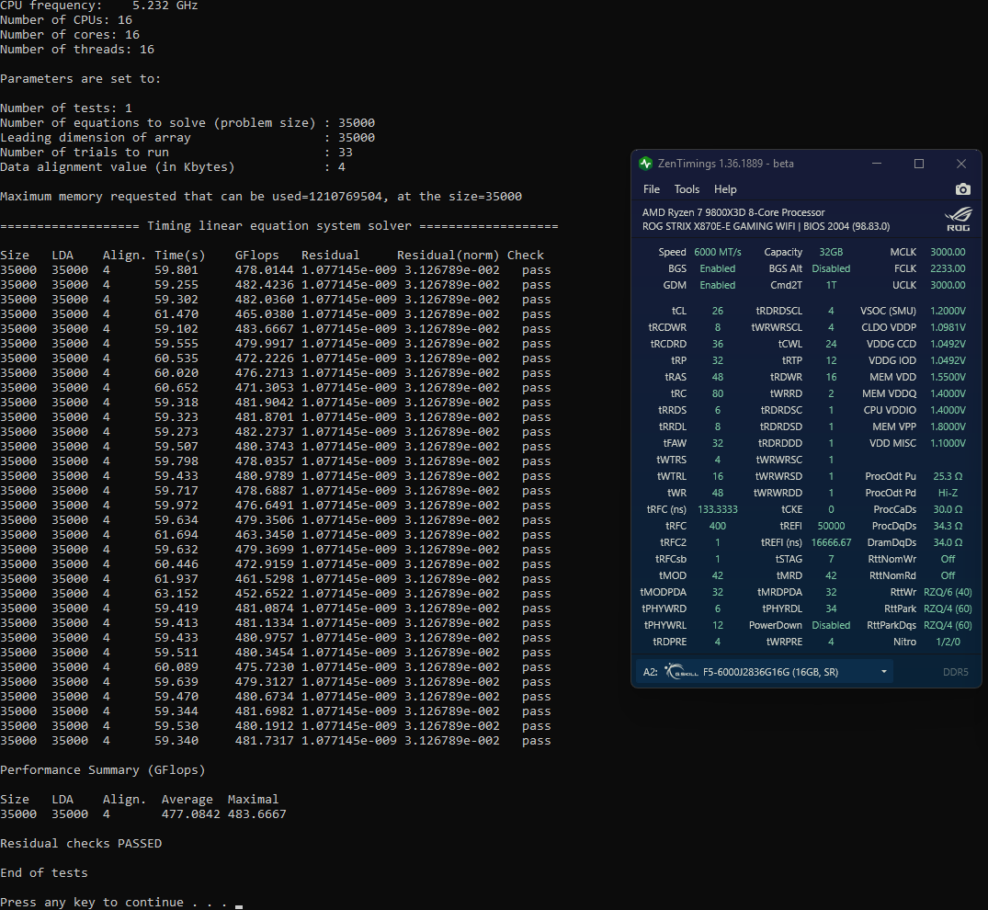The height and width of the screenshot is (910, 988).
Task: Click the BGS Alt Disabled value
Action: point(831,268)
